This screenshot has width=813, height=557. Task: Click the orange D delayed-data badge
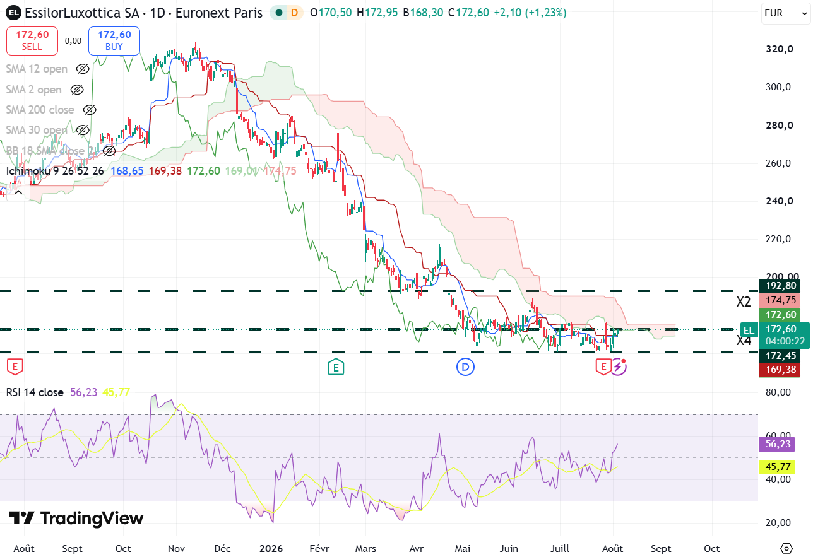294,13
